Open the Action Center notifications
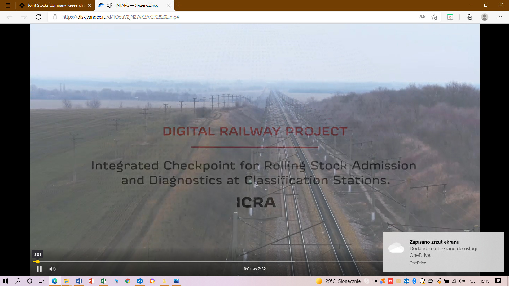 tap(498, 281)
